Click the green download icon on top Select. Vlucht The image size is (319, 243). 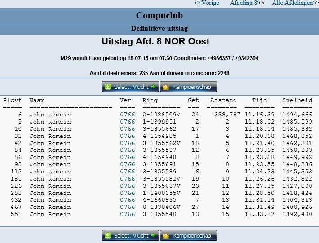tap(108, 87)
